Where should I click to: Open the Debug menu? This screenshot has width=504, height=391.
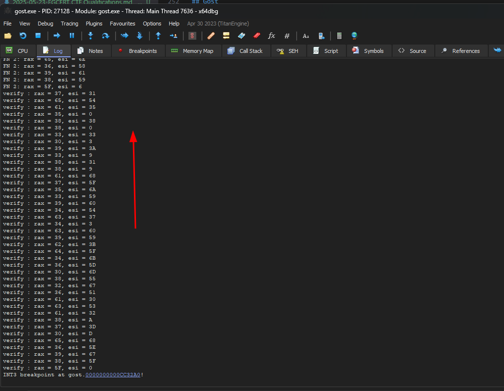(x=46, y=24)
